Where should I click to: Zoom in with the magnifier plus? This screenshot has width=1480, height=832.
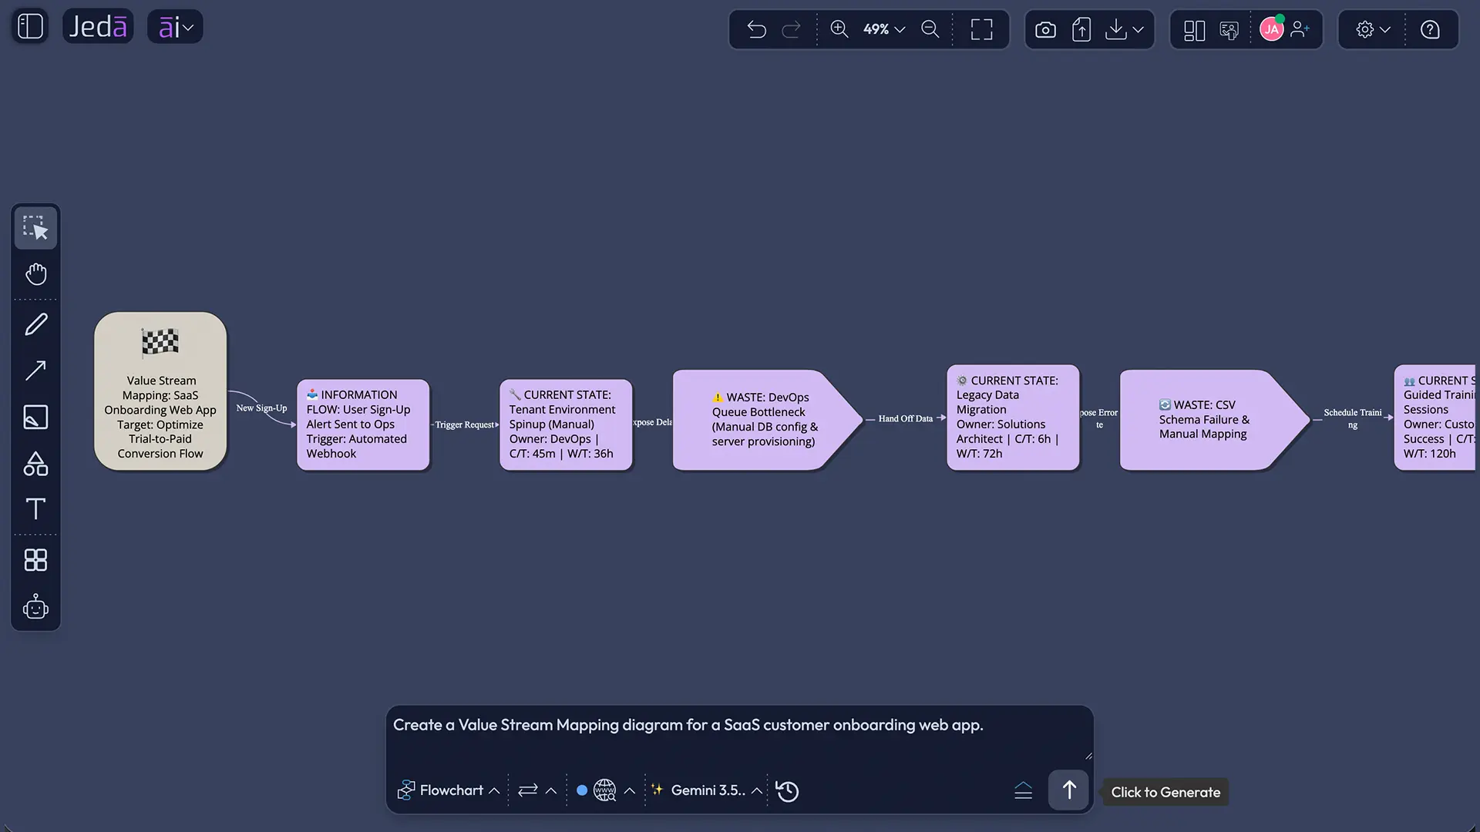click(x=839, y=29)
